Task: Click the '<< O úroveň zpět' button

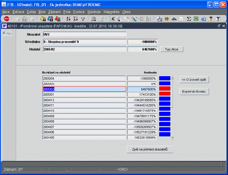Action: (x=194, y=80)
